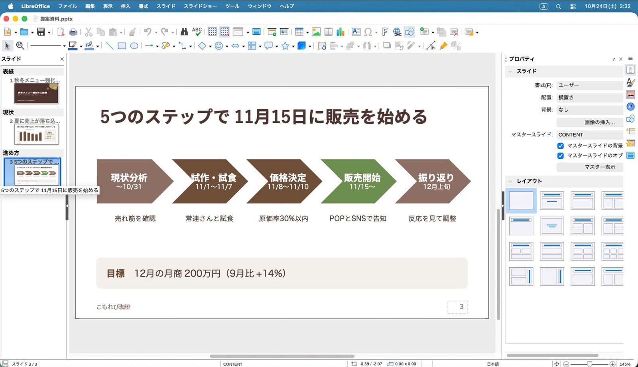
Task: Open the ツール menu
Action: point(232,6)
